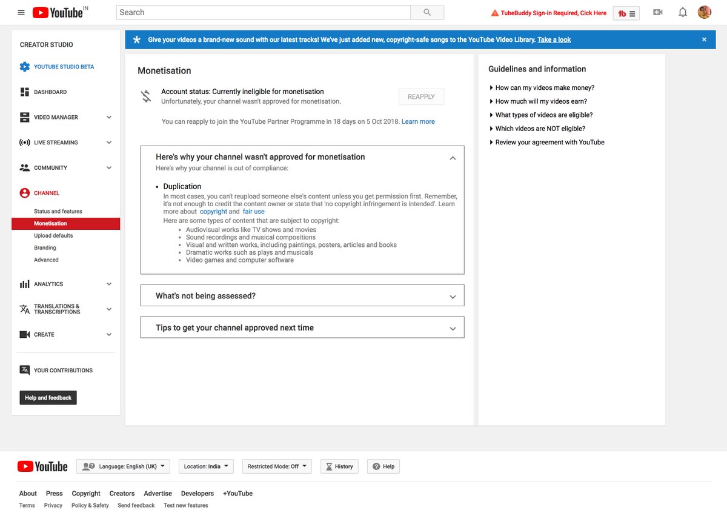This screenshot has height=524, width=727.
Task: Click the Your Contributions icon
Action: pyautogui.click(x=24, y=370)
